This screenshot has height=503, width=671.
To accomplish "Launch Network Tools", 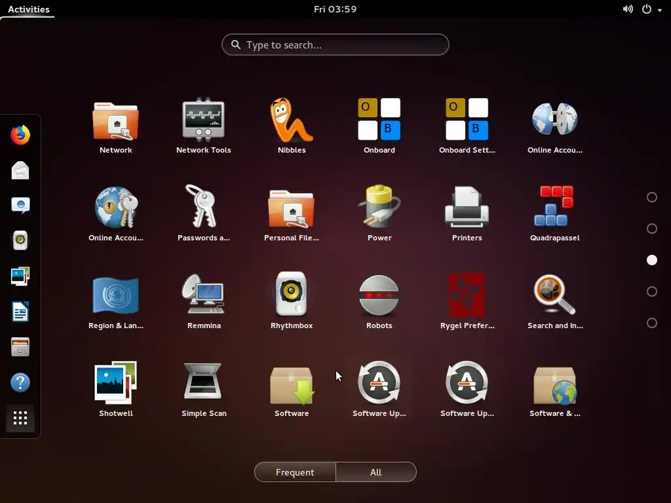I will (203, 126).
